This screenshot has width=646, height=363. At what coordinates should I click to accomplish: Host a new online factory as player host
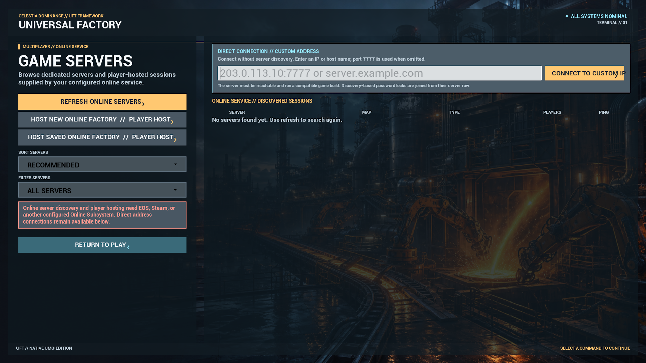point(102,119)
